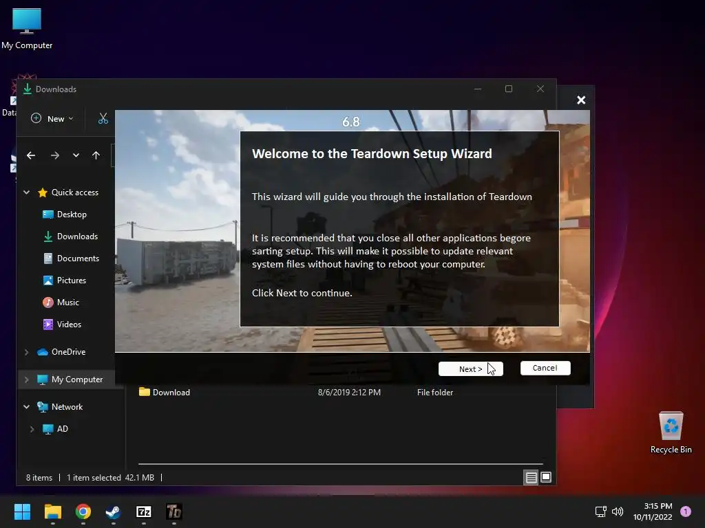Open volume control in system tray
This screenshot has width=705, height=528.
(618, 511)
